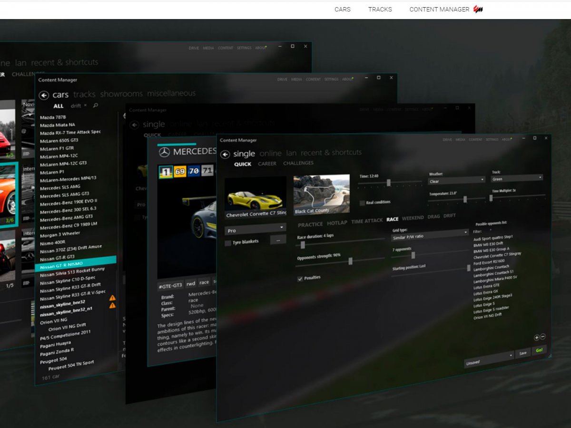
Task: Select 'Mazda 787B' in cars list
Action: point(53,117)
